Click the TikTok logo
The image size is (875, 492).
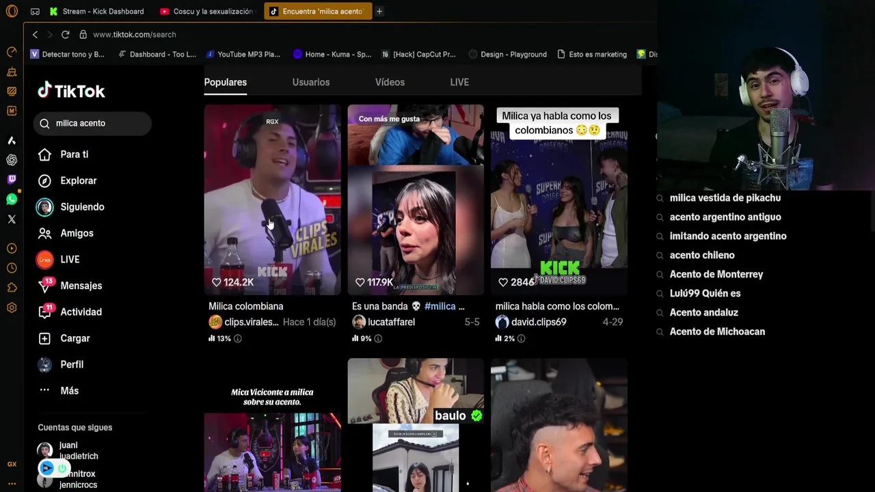pos(71,90)
